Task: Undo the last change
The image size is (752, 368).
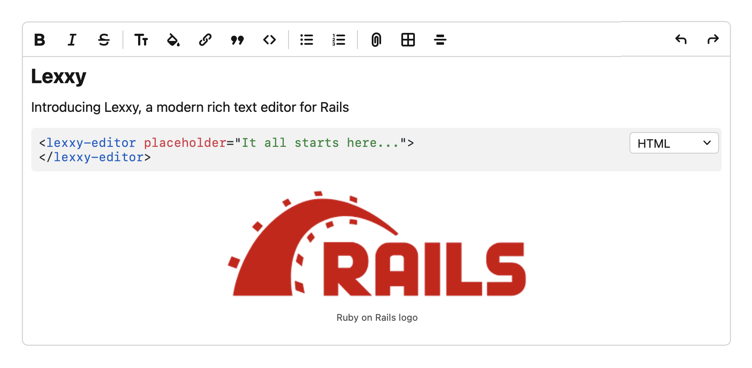Action: [681, 40]
